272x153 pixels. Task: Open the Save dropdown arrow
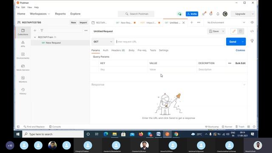223,31
